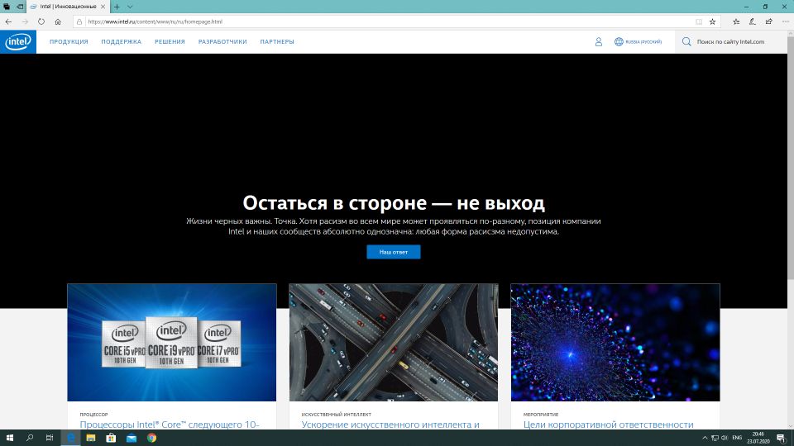794x446 pixels.
Task: Close the Intel tab
Action: pyautogui.click(x=103, y=7)
